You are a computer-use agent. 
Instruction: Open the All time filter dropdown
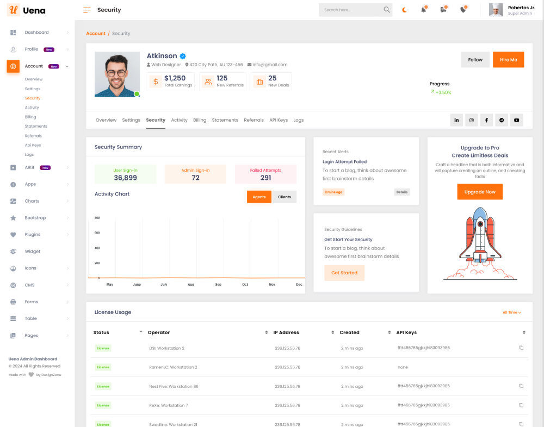(x=511, y=312)
